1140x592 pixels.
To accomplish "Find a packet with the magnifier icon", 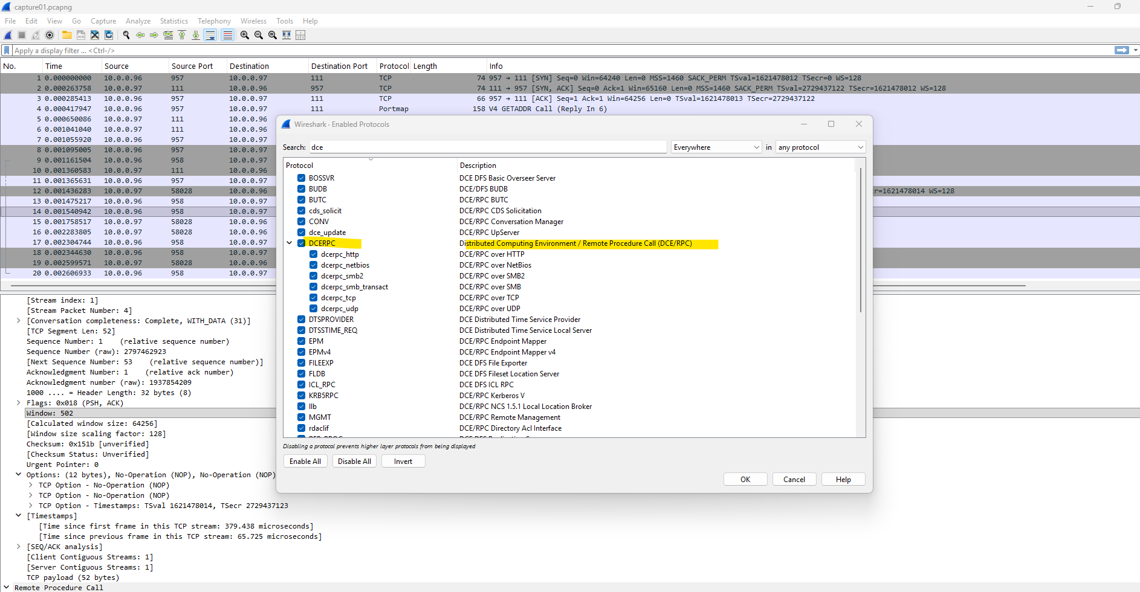I will pyautogui.click(x=126, y=35).
